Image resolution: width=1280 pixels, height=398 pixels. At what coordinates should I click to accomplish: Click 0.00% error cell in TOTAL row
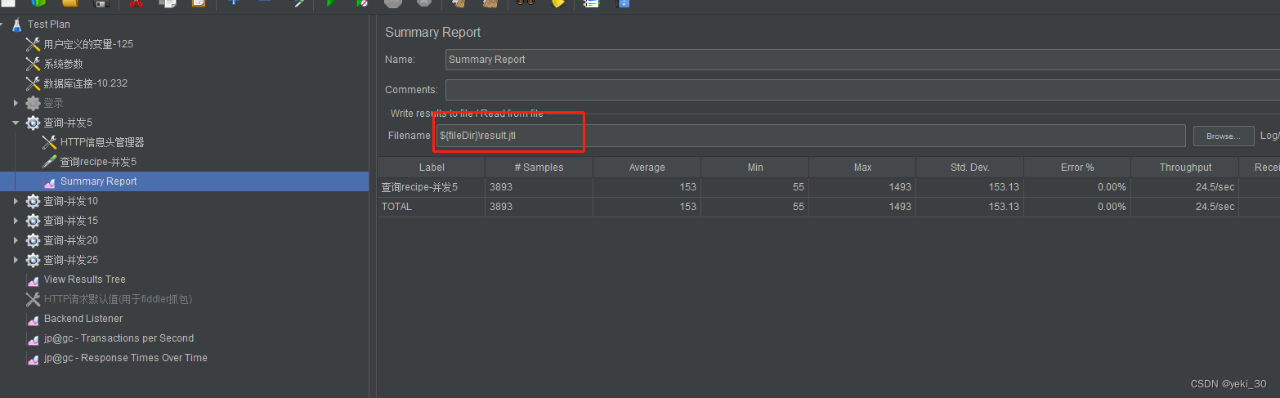pos(1077,207)
